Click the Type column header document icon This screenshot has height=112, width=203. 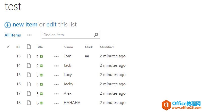pyautogui.click(x=29, y=47)
